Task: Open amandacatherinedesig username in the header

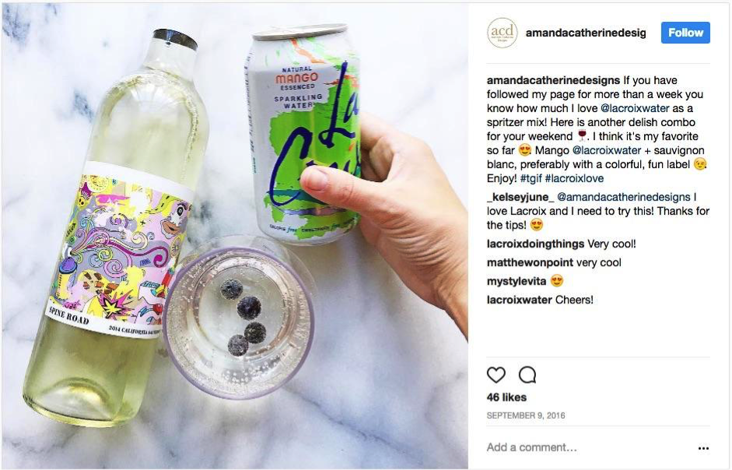Action: (x=586, y=33)
